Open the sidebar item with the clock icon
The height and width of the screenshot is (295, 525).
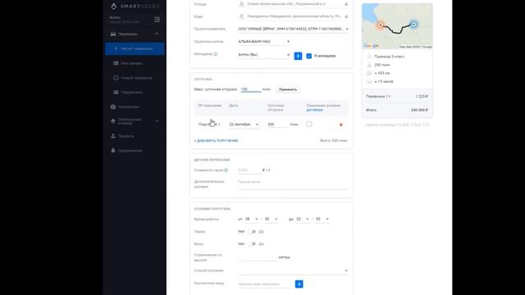[x=135, y=78]
